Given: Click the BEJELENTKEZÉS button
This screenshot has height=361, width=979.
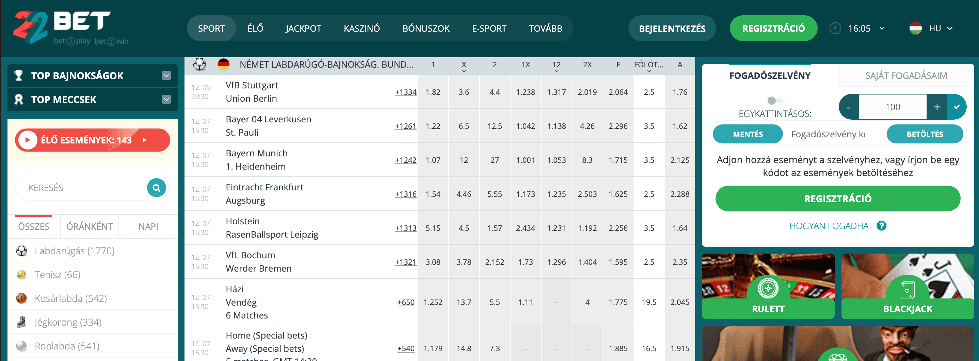Looking at the screenshot, I should click(672, 28).
